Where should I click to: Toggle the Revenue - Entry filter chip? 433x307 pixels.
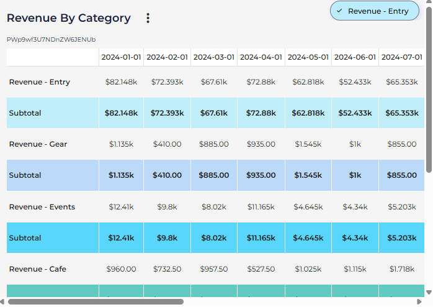tap(375, 11)
